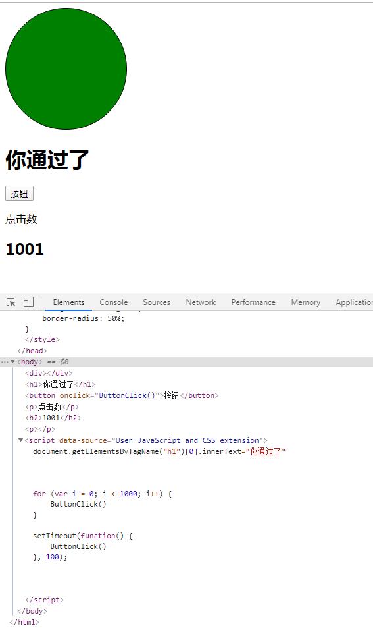Select the closing </script> tag
Image resolution: width=373 pixels, height=628 pixels.
click(44, 600)
